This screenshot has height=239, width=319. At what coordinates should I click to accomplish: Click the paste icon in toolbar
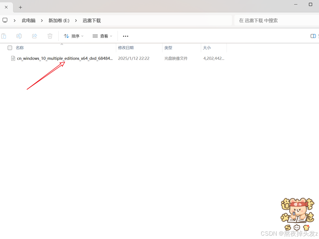coord(4,36)
